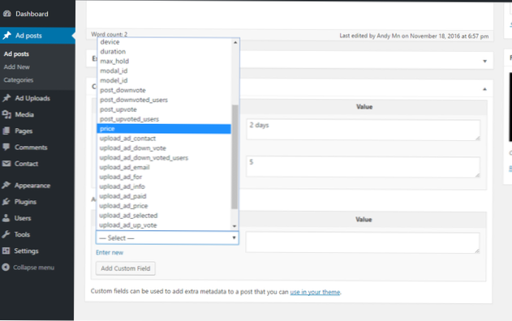This screenshot has width=512, height=321.
Task: Open the Appearance menu
Action: (32, 186)
